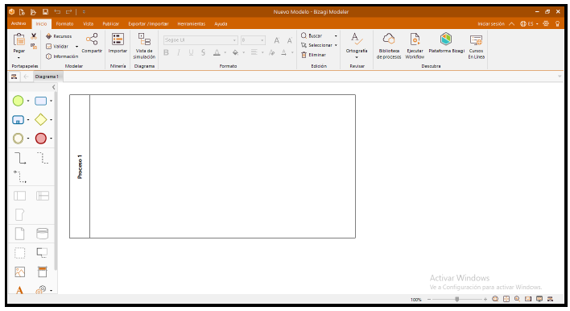Select the Data Object page shape
The height and width of the screenshot is (311, 570).
(19, 234)
